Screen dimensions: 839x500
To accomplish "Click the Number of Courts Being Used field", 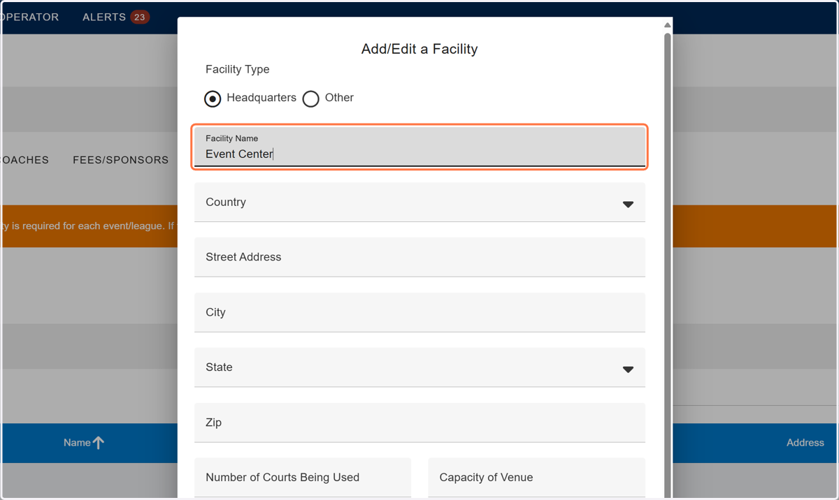I will (x=303, y=478).
